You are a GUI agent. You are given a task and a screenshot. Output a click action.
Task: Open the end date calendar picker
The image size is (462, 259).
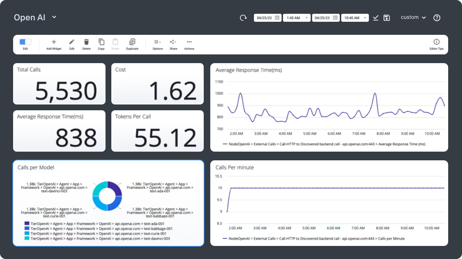point(335,18)
